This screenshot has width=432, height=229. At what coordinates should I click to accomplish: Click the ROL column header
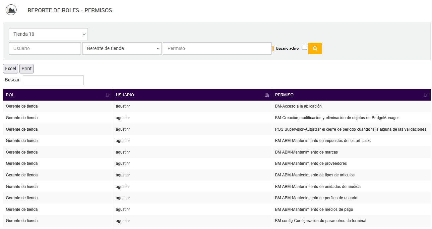tap(58, 95)
